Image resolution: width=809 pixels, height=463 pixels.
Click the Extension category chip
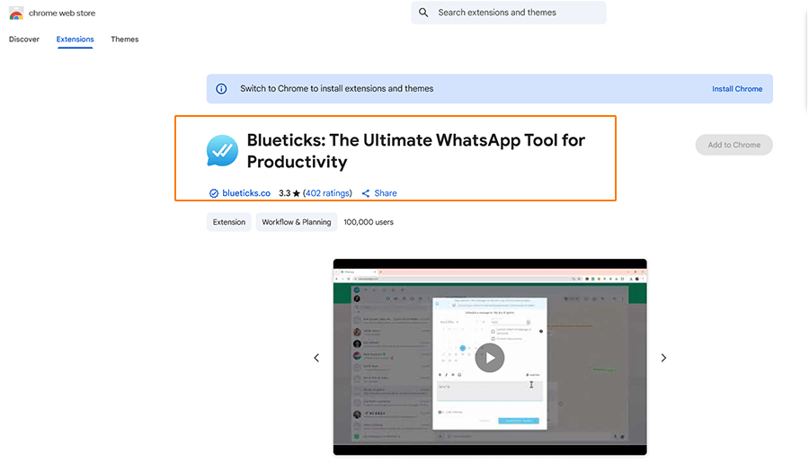pos(229,222)
